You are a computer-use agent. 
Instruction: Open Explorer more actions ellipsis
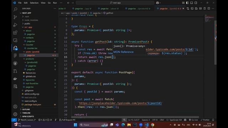click(x=55, y=9)
